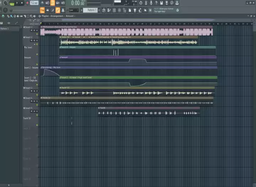Image resolution: width=256 pixels, height=187 pixels.
Task: Click the microphone one-click recording icon
Action: 151,3
